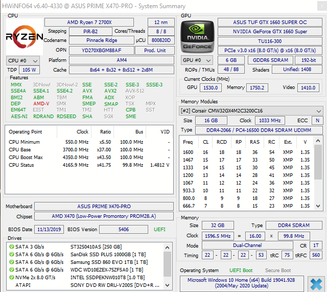
Task: Open the CPU #0 selector dropdown
Action: click(22, 61)
